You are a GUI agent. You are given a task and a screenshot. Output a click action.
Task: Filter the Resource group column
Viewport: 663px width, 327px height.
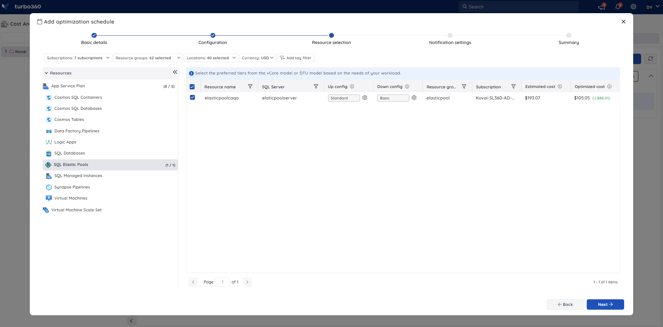click(x=464, y=86)
